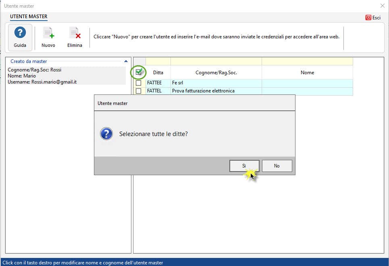Select Prova fatturazione elettronica row
Screen dimensions: 389x266
tap(243, 91)
